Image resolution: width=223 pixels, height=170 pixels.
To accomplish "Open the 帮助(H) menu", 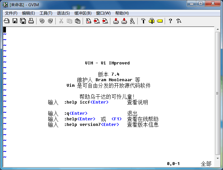I will coord(122,13).
